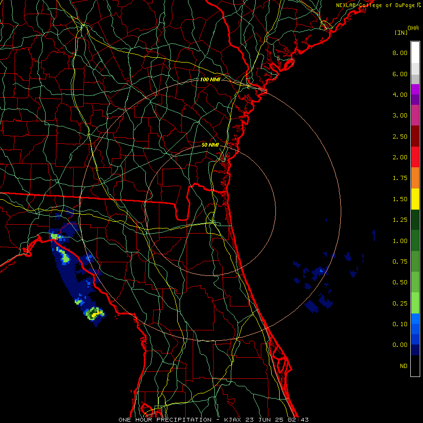Pick the pink legend swatch beside 3.00
The image size is (423, 423).
[415, 115]
